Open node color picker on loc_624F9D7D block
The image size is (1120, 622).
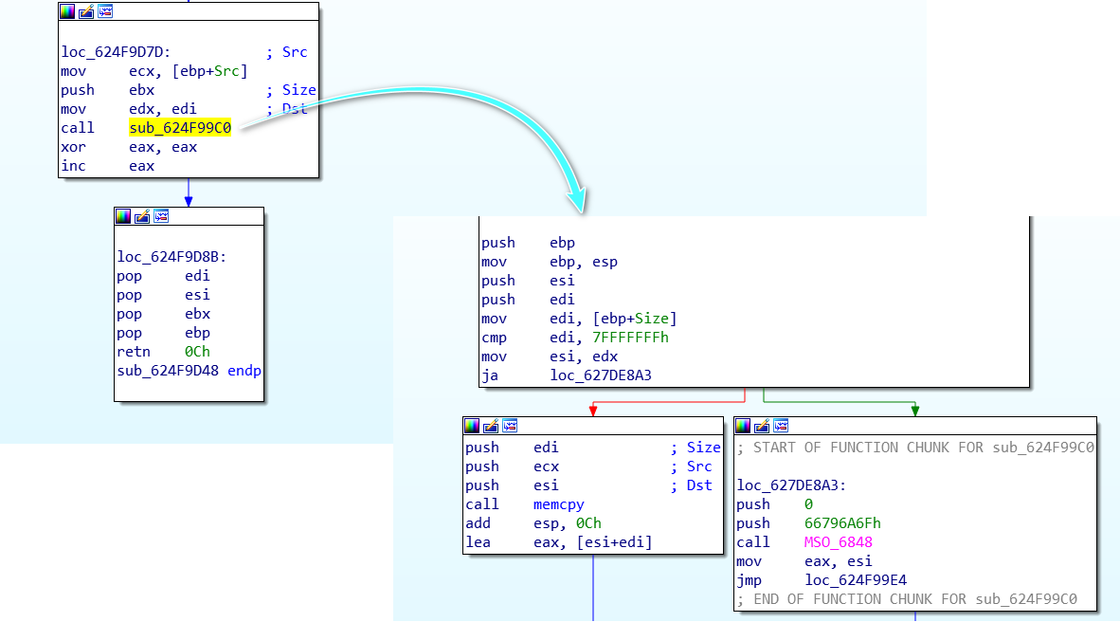click(x=67, y=11)
